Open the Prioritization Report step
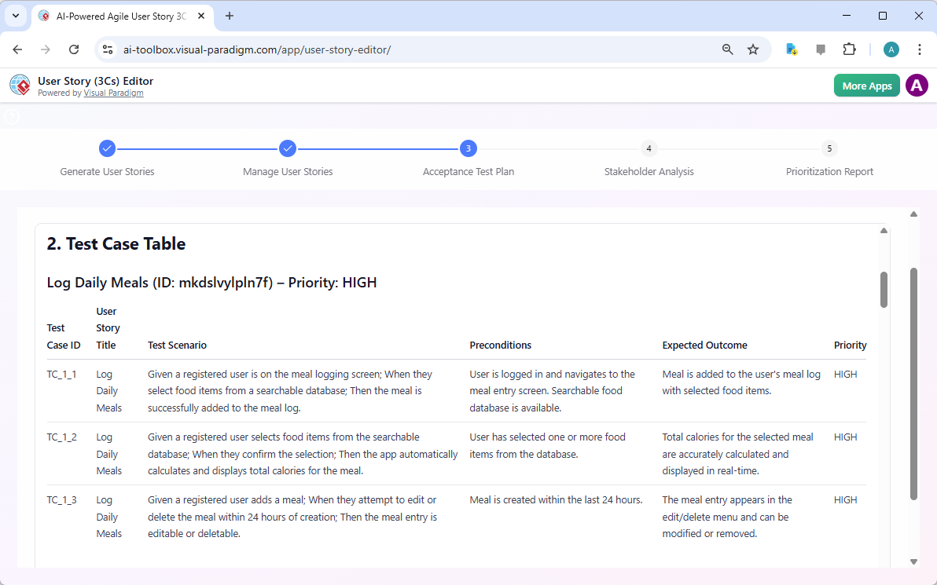Image resolution: width=937 pixels, height=585 pixels. [x=829, y=148]
